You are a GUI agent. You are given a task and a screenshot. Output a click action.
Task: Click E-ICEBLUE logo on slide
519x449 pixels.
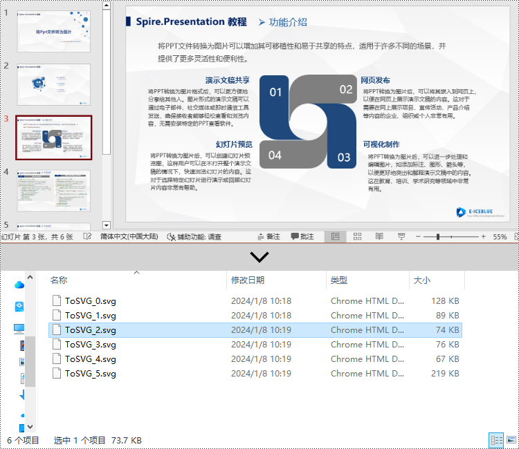pyautogui.click(x=480, y=212)
